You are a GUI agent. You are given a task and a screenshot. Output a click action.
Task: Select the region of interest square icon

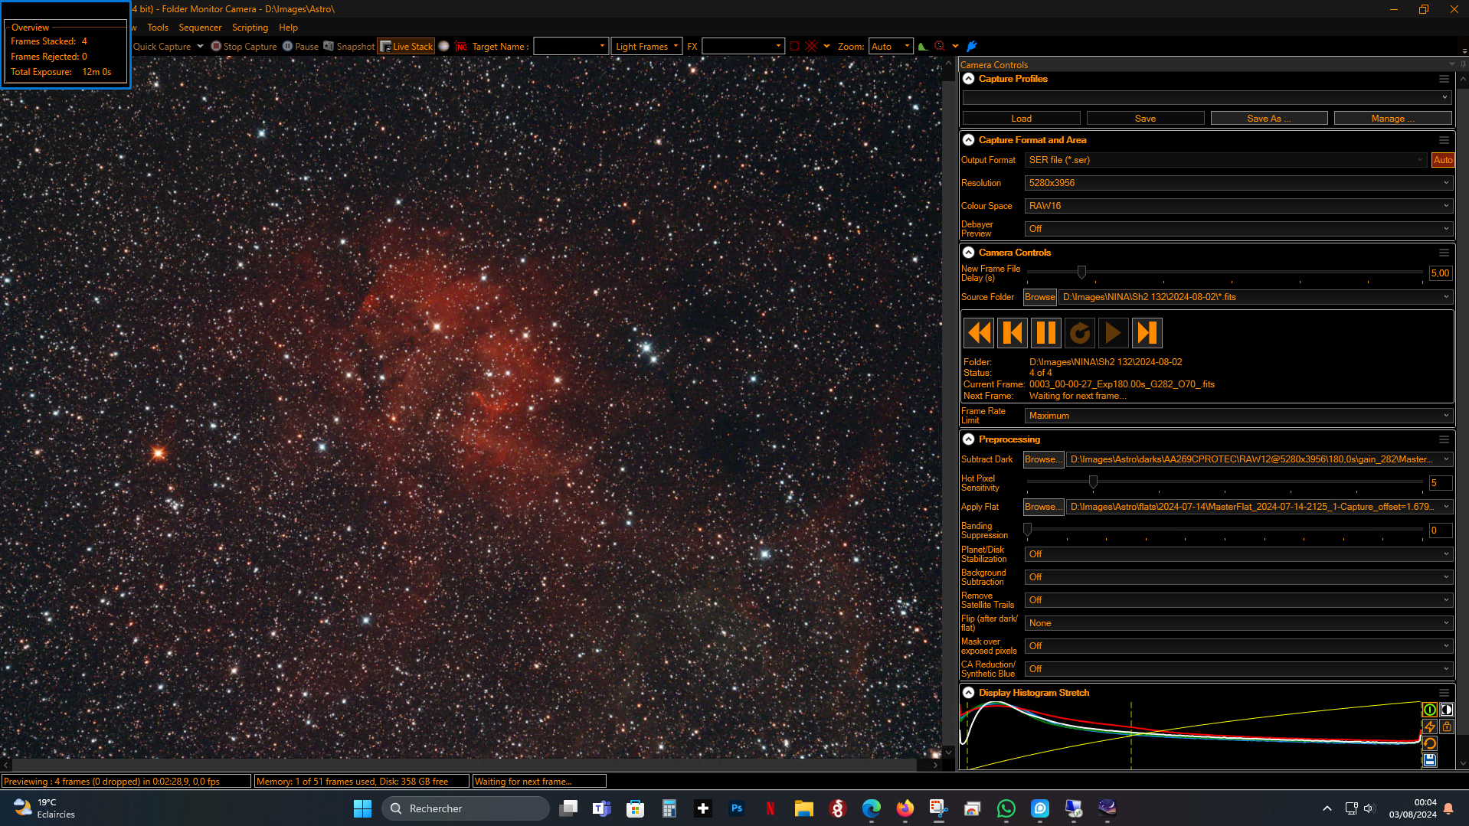point(794,47)
